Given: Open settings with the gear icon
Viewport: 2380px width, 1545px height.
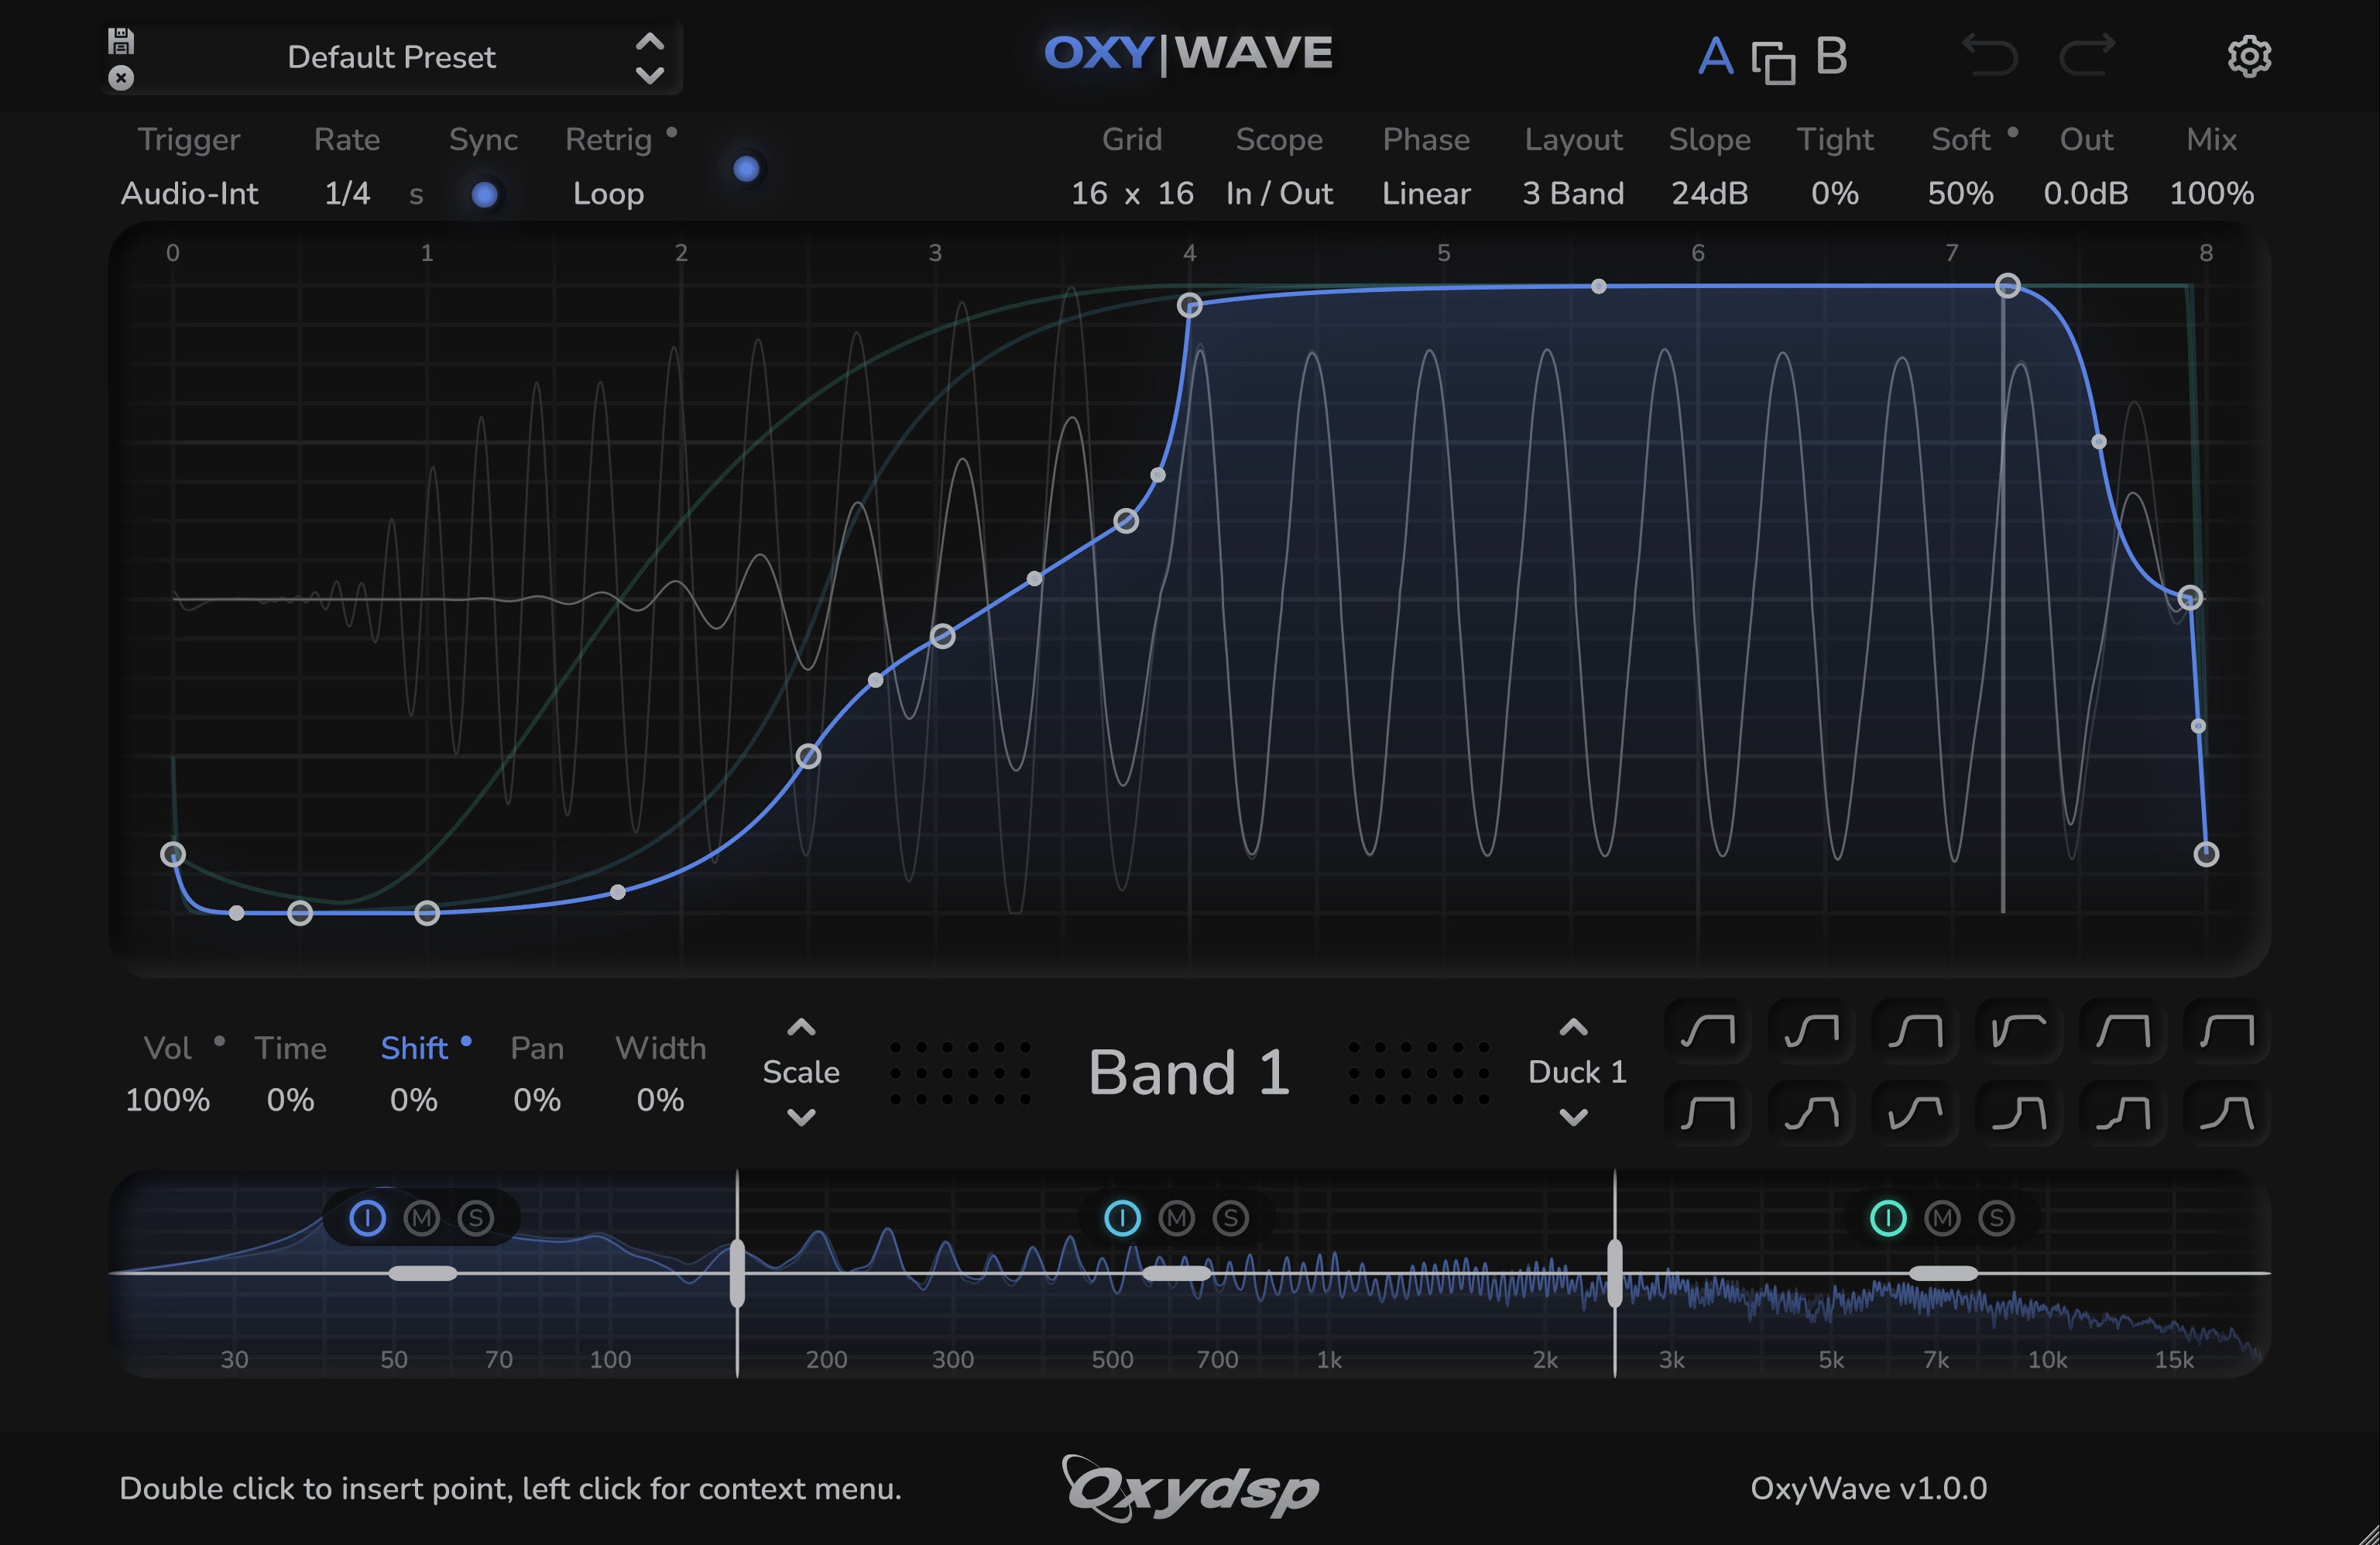Looking at the screenshot, I should coord(2249,56).
